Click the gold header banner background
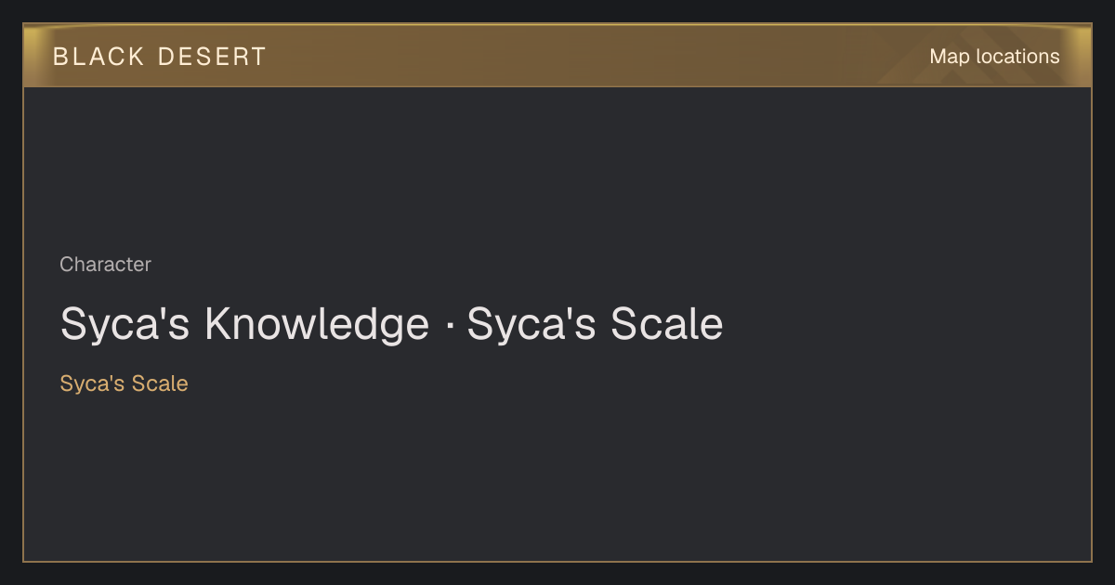 [x=557, y=56]
